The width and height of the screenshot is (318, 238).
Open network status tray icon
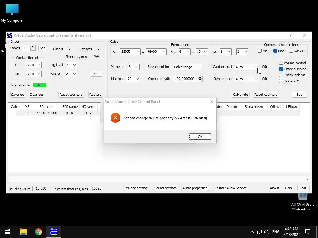[x=259, y=232]
